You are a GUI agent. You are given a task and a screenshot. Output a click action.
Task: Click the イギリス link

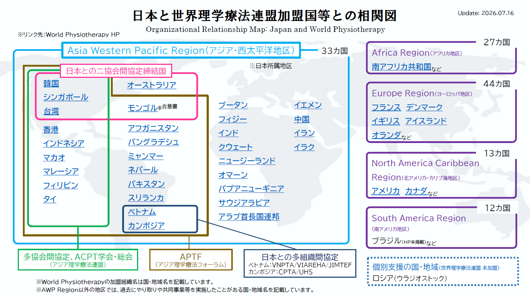[386, 121]
